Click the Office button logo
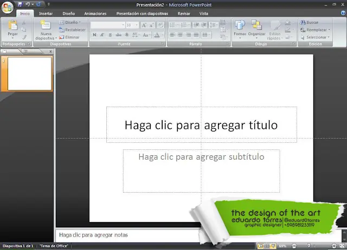This screenshot has width=347, height=250. (x=8, y=7)
